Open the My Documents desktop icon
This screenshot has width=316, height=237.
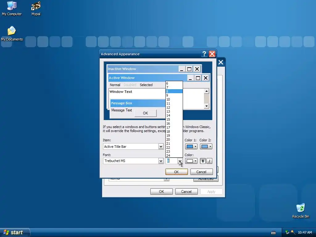tap(12, 34)
